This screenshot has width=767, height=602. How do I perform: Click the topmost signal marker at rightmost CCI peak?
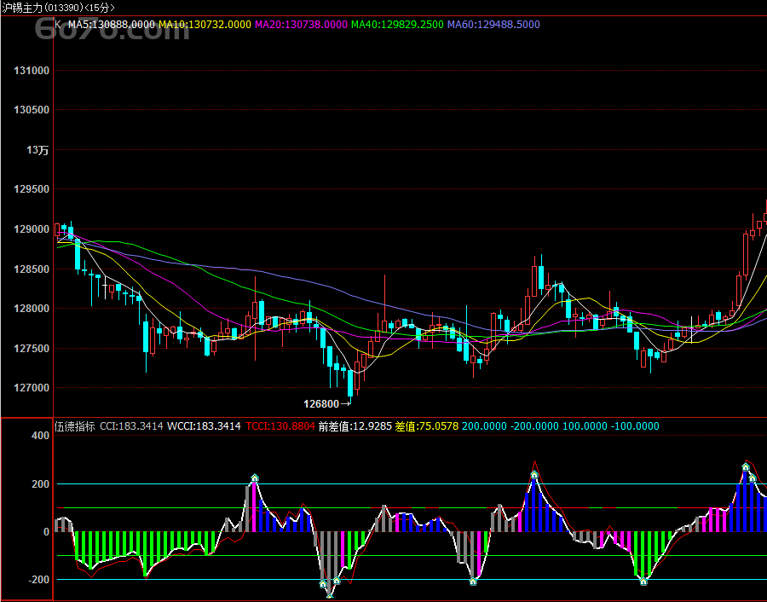click(x=746, y=467)
